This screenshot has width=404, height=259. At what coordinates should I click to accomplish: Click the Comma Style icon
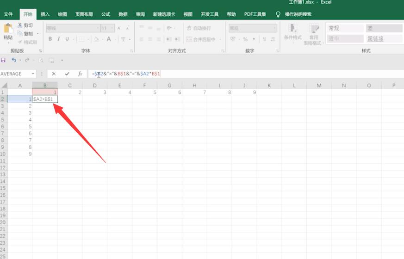click(x=254, y=39)
